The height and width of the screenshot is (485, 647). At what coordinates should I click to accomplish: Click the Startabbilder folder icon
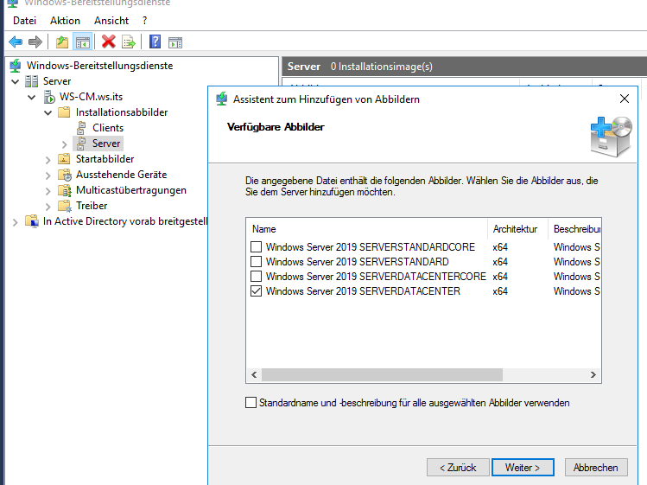64,158
